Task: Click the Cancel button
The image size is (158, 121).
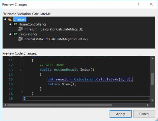Action: click(144, 114)
